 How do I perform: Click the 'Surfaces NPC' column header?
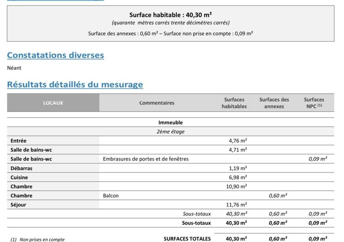pyautogui.click(x=314, y=103)
